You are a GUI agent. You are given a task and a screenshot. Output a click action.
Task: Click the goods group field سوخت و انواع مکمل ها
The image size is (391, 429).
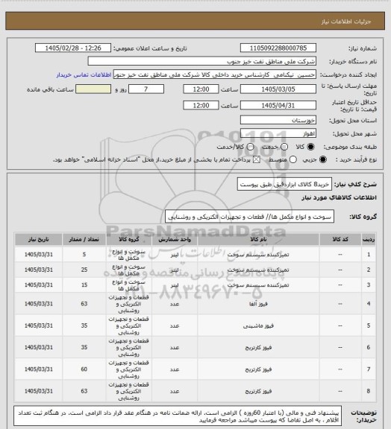coord(249,217)
